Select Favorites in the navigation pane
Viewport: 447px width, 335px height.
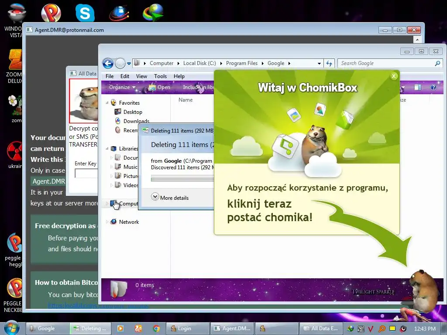click(x=129, y=103)
